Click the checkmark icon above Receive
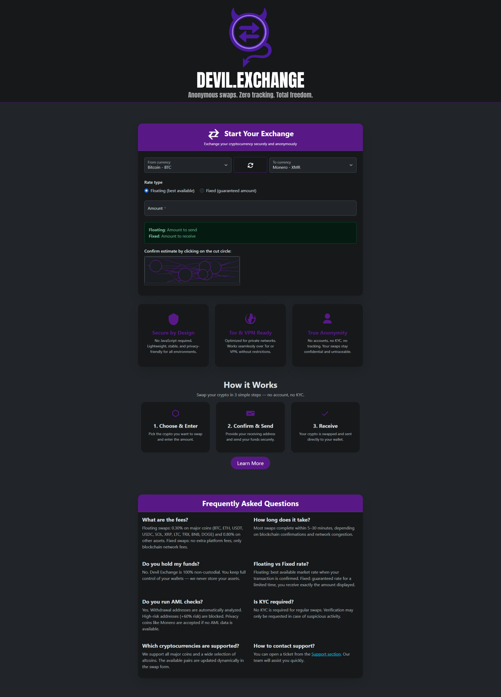This screenshot has height=697, width=501. coord(325,414)
